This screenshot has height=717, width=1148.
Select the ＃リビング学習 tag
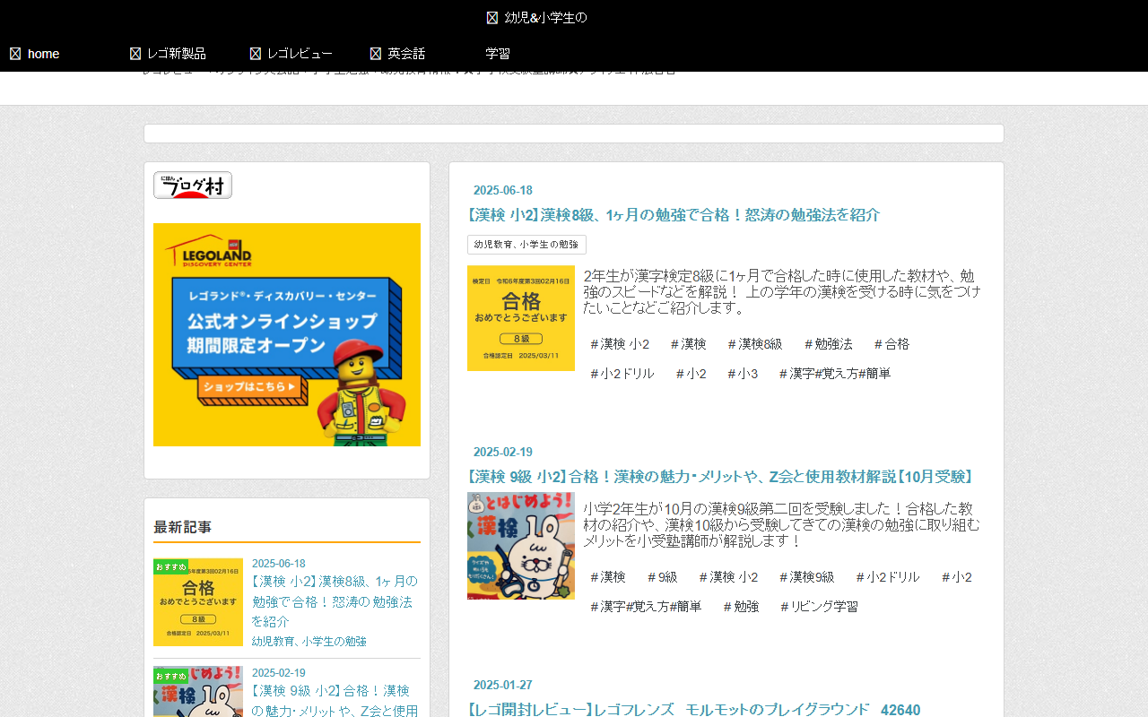(818, 607)
